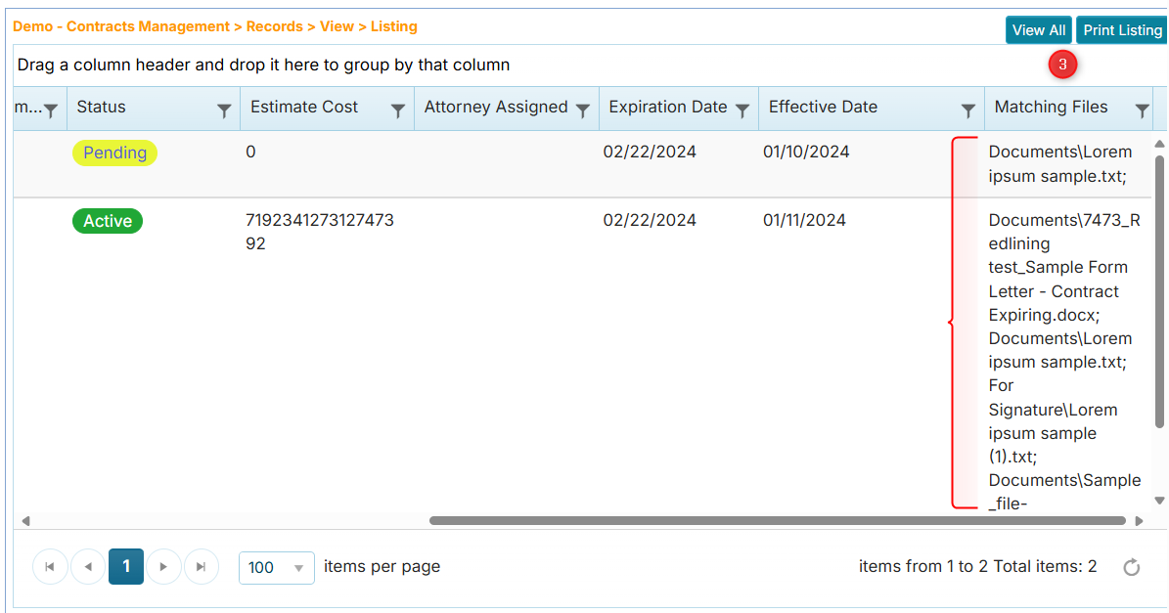Filter the Status column
Image resolution: width=1169 pixels, height=613 pixels.
click(x=225, y=108)
